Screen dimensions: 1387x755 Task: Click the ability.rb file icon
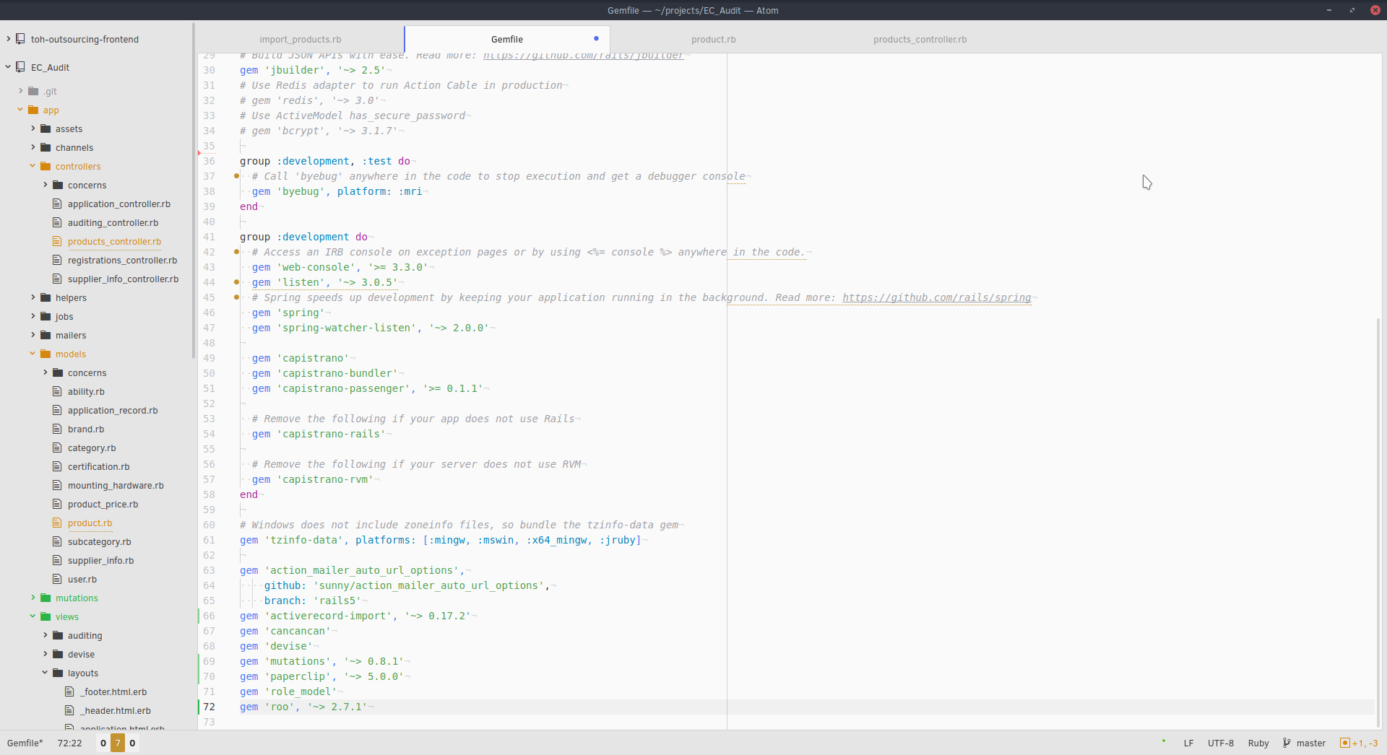(57, 391)
